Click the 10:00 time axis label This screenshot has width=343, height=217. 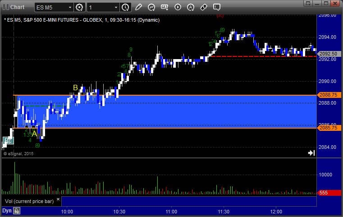[67, 212]
